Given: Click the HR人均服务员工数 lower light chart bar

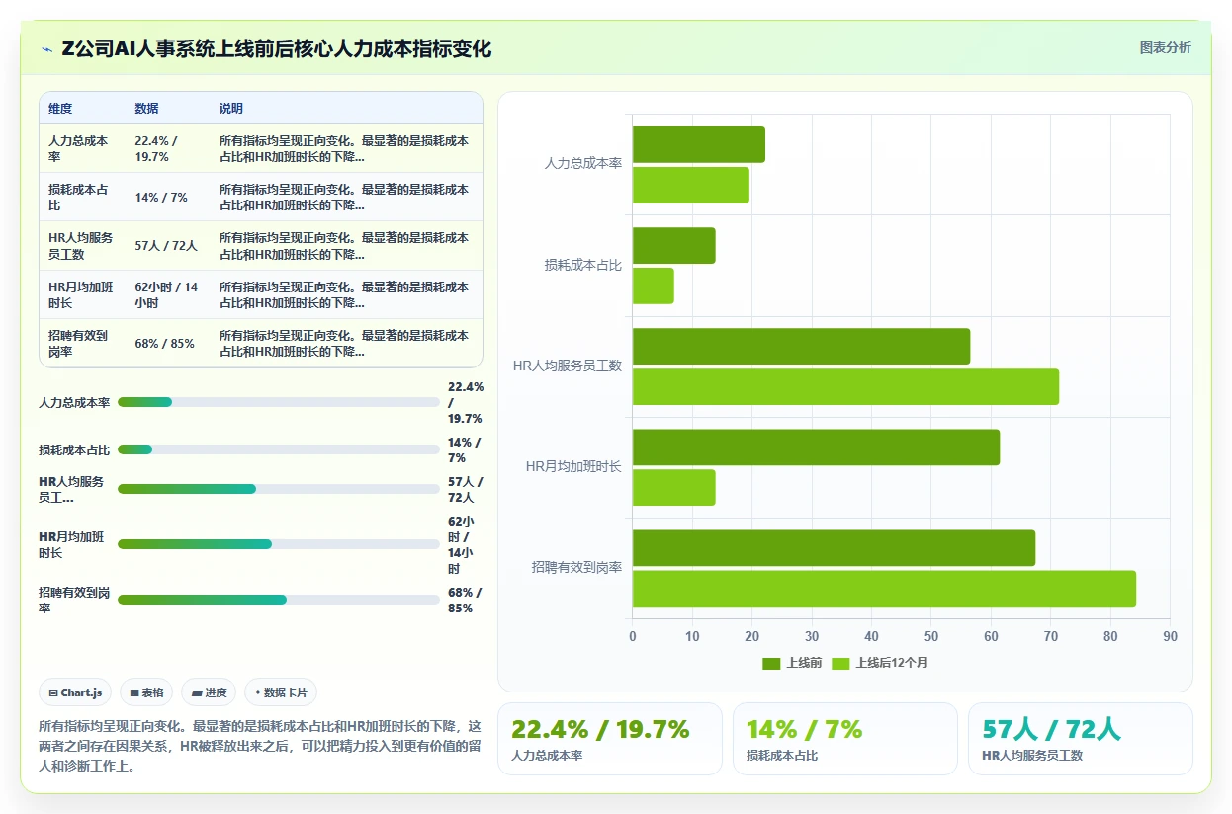Looking at the screenshot, I should coord(845,387).
